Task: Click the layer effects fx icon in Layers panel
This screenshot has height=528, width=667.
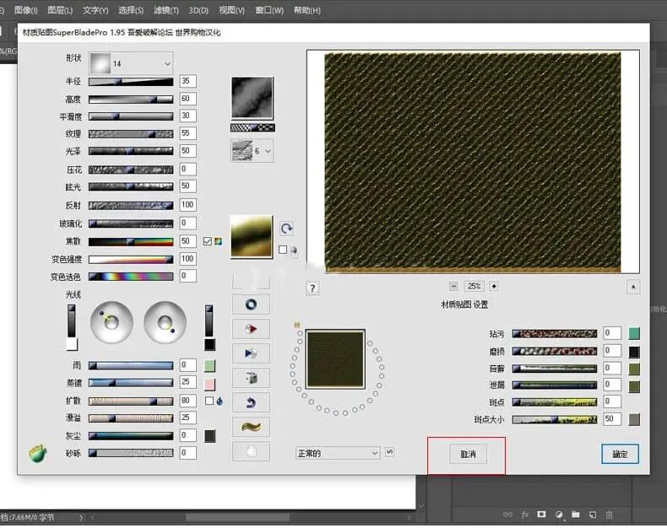Action: pyautogui.click(x=524, y=514)
